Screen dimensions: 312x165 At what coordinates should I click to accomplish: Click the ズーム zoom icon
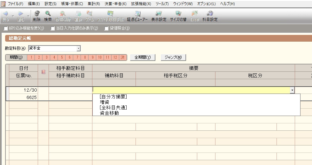(90, 14)
